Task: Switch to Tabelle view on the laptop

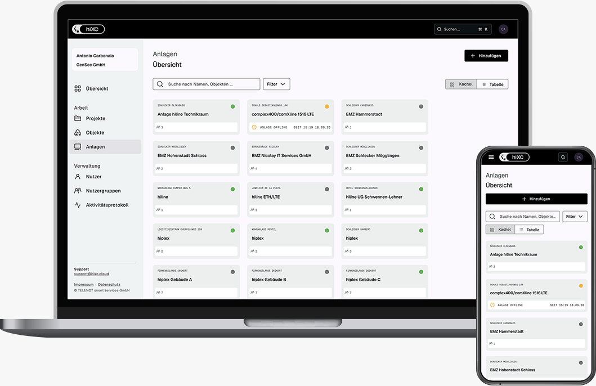Action: tap(492, 84)
